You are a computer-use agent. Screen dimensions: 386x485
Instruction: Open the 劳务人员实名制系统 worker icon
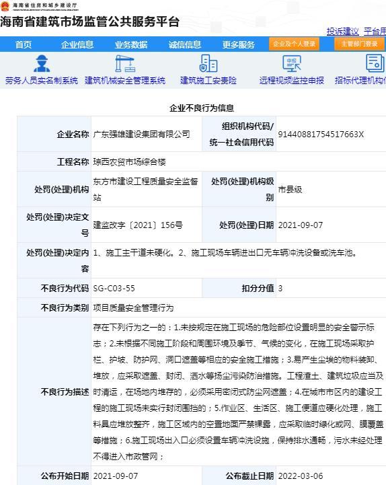point(42,63)
